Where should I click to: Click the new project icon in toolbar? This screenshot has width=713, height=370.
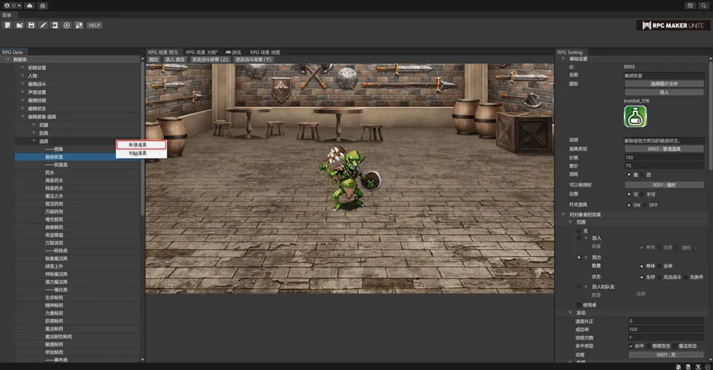(x=7, y=25)
